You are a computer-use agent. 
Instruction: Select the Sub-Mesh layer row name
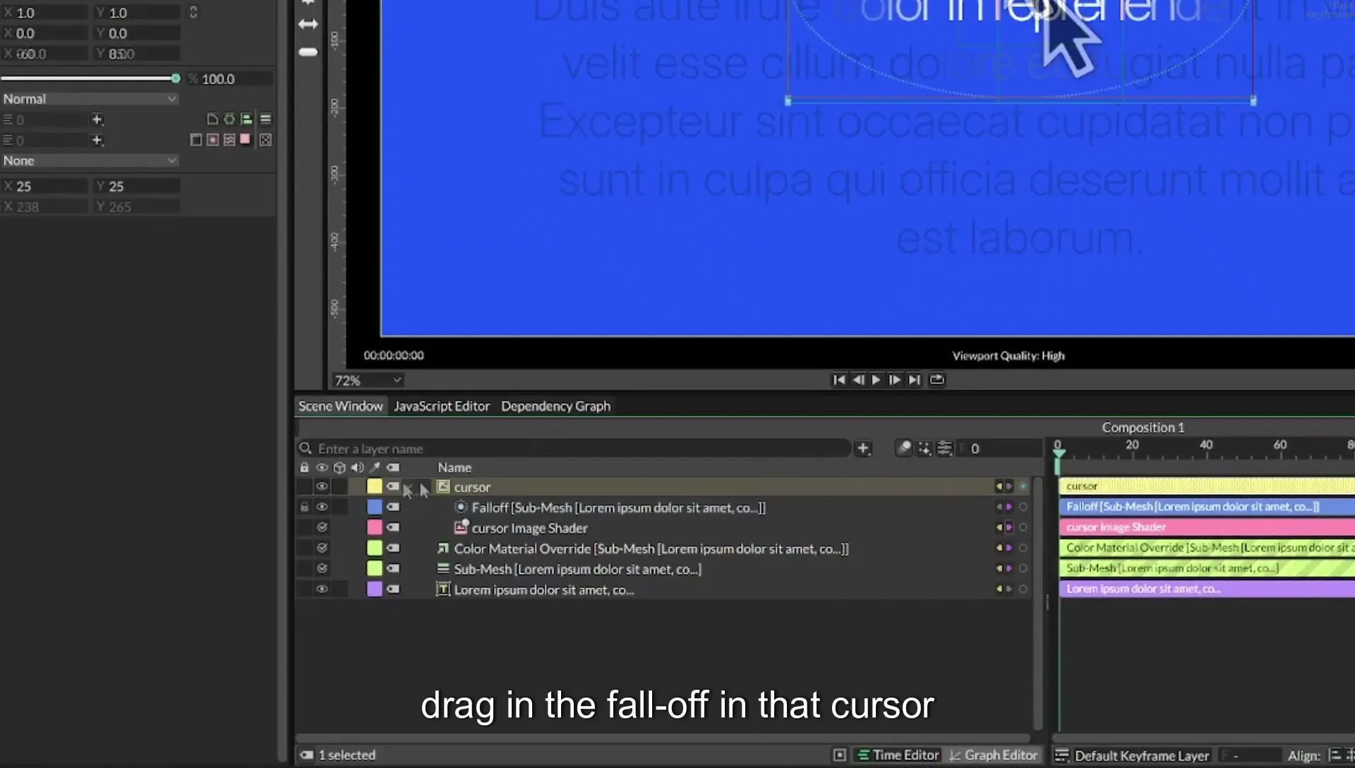coord(577,569)
